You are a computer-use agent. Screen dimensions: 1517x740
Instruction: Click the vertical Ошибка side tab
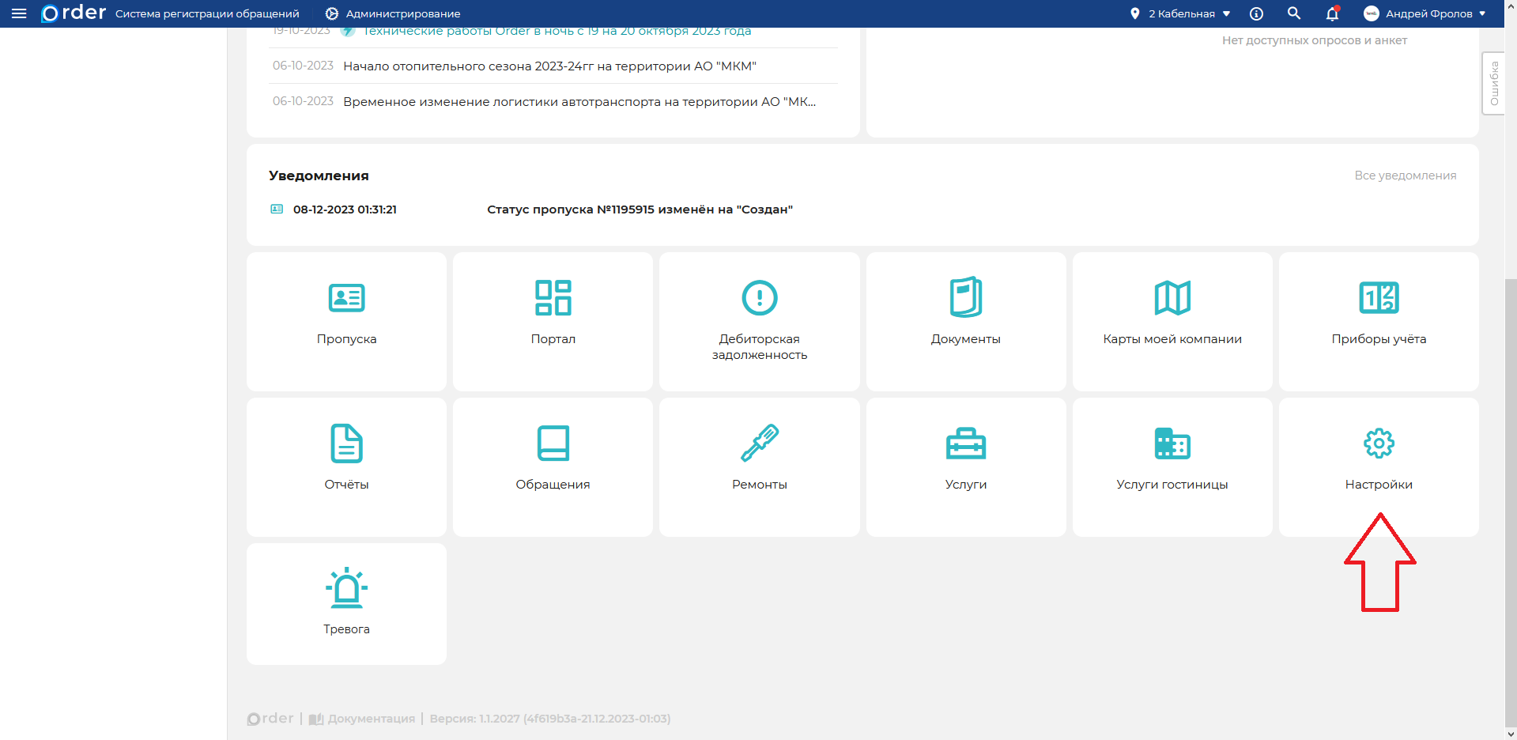click(x=1493, y=84)
